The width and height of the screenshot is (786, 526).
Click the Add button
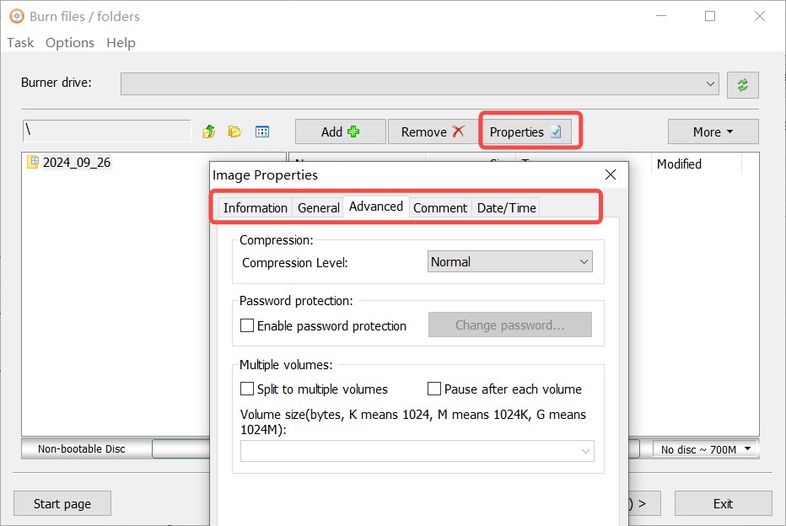click(341, 131)
